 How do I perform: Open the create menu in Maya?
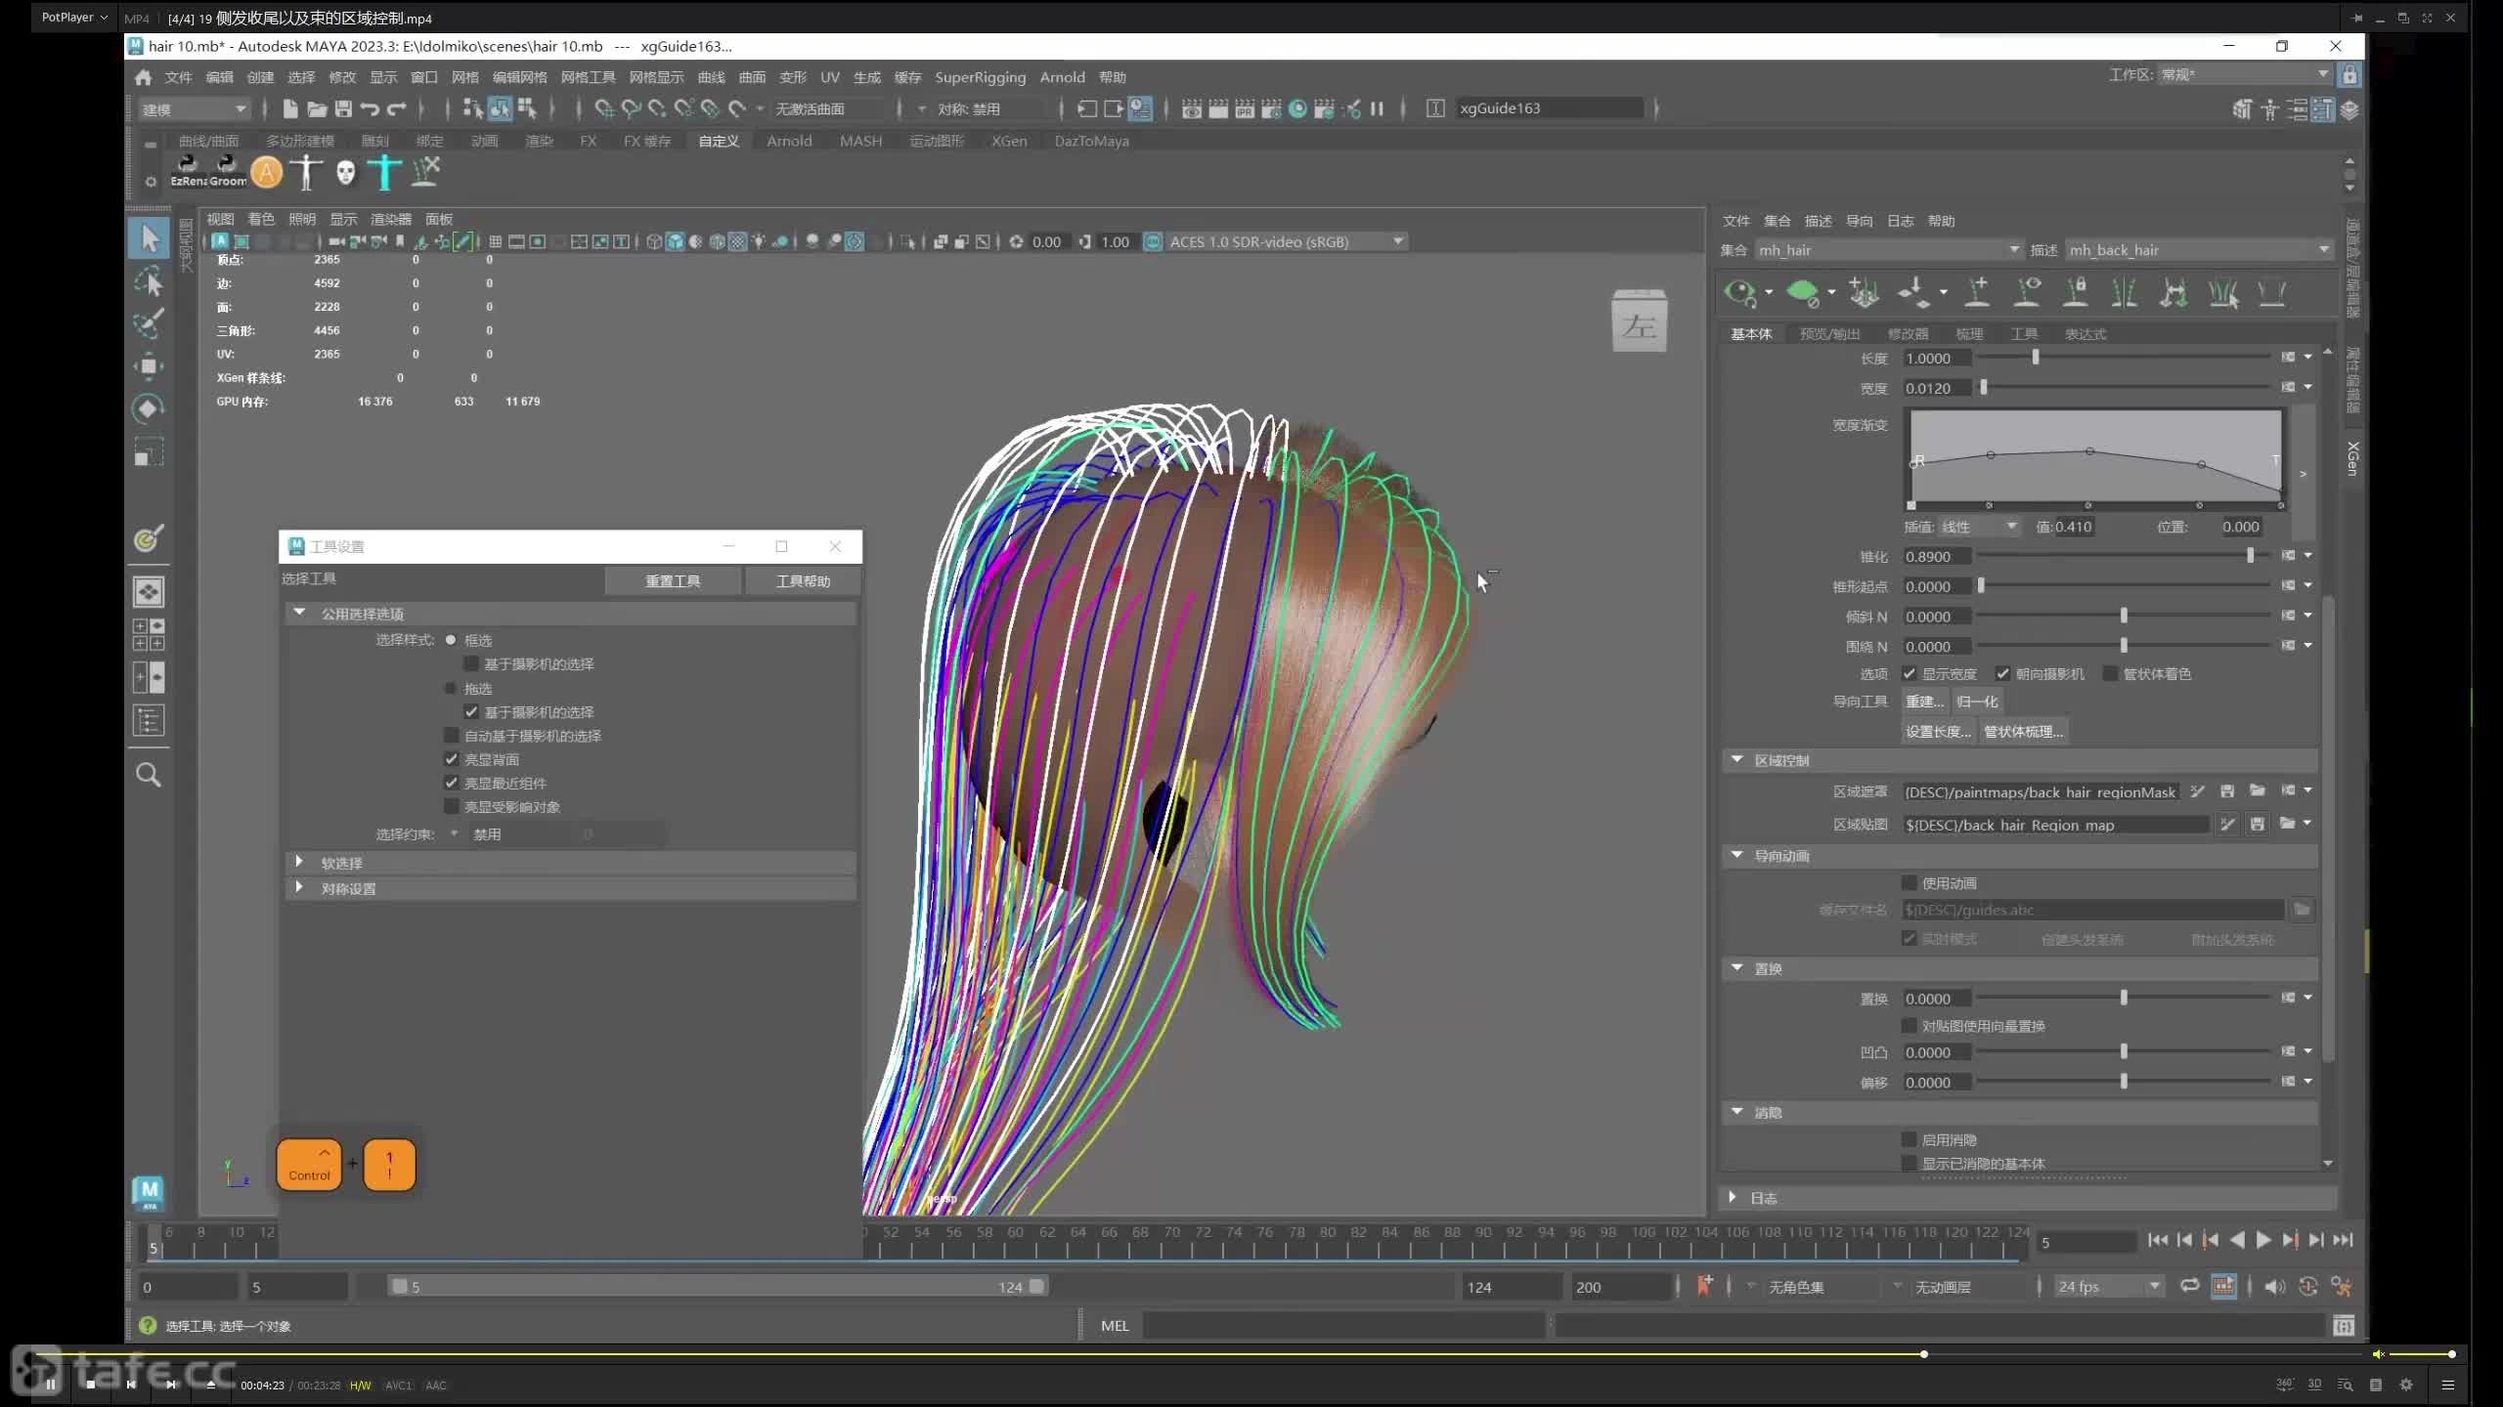pos(260,77)
